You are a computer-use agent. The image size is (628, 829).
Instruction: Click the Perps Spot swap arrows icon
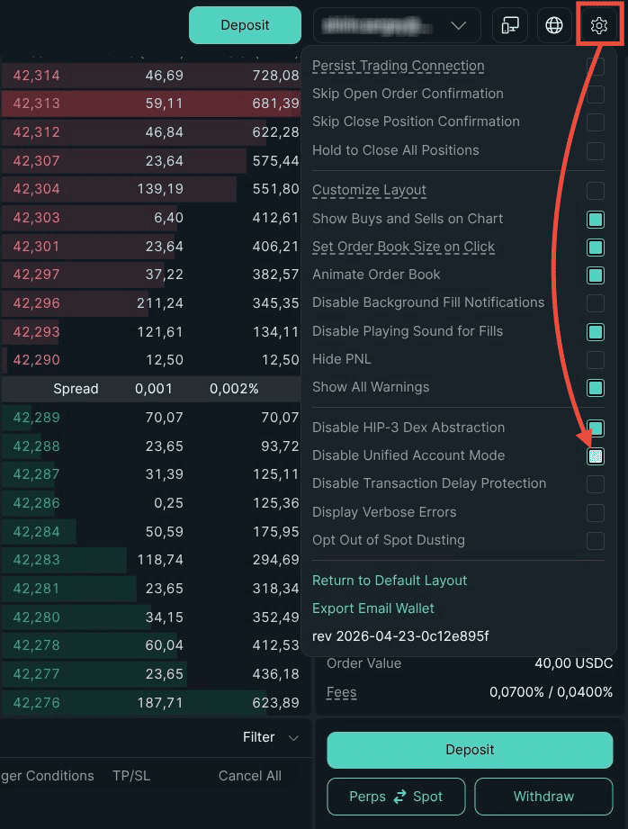[x=399, y=797]
